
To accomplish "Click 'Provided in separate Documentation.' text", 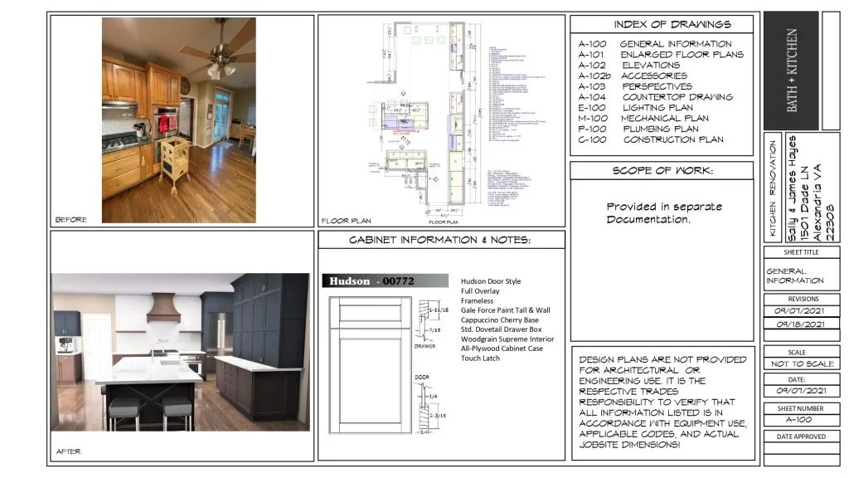I will click(664, 213).
